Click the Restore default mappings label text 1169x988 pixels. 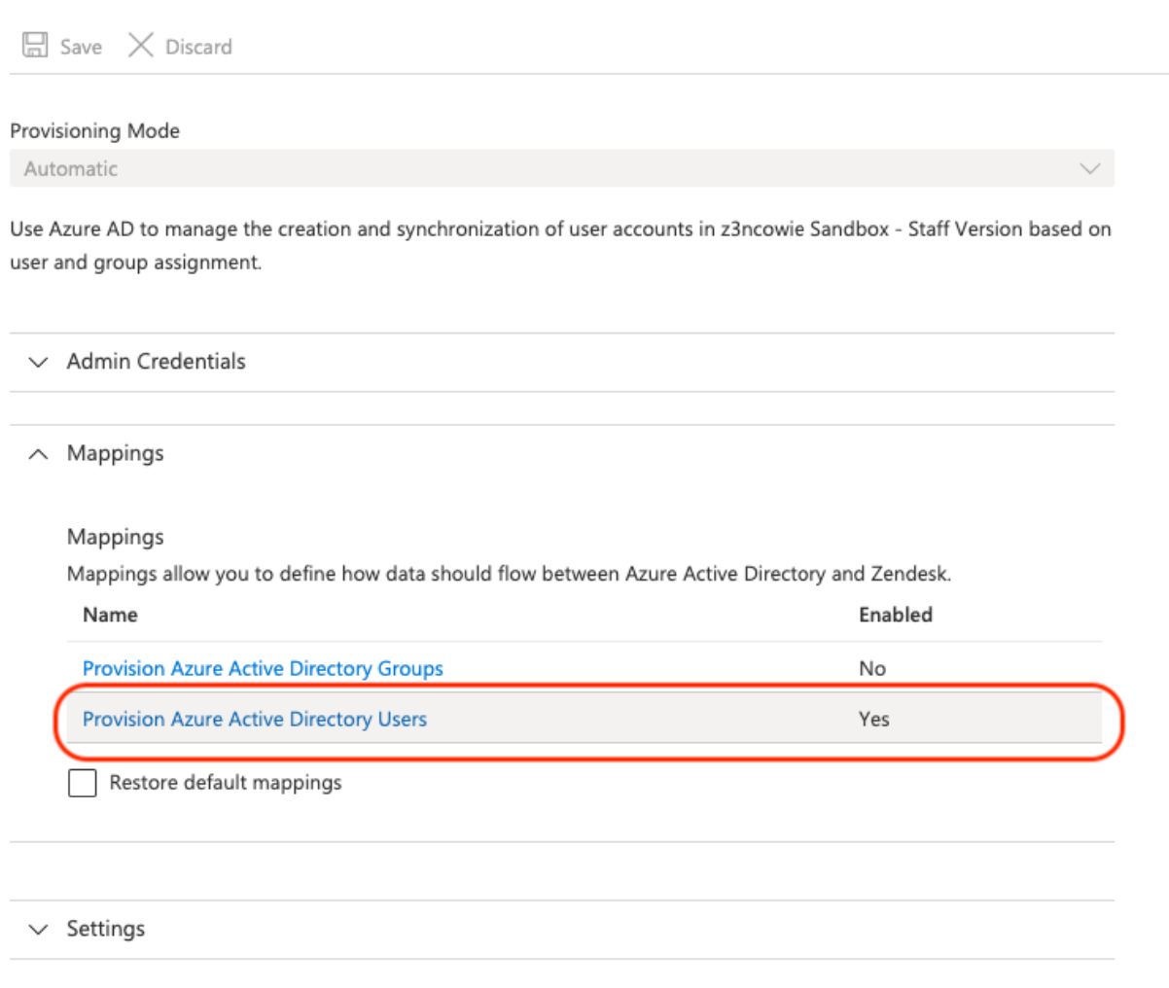pos(226,783)
